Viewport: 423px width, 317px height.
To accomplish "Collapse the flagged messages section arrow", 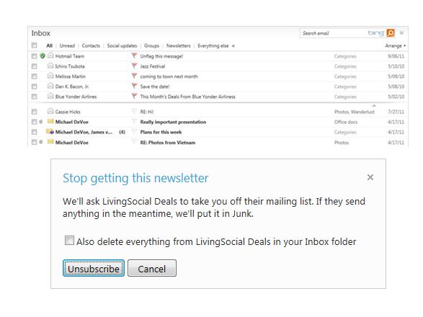I will tap(374, 105).
